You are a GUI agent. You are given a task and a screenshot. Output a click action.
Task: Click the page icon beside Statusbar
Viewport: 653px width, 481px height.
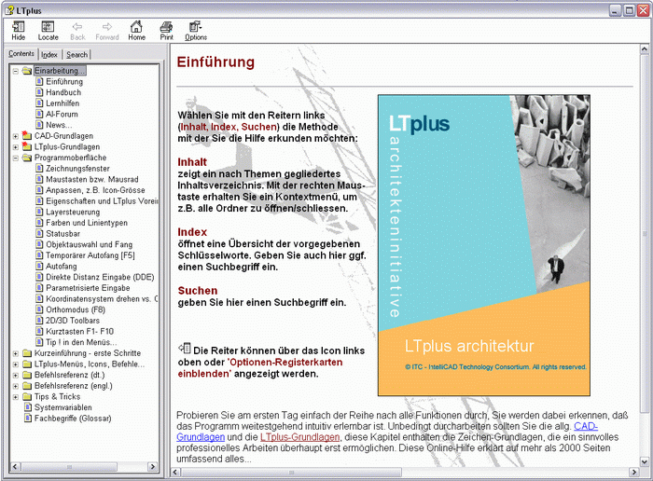coord(39,233)
